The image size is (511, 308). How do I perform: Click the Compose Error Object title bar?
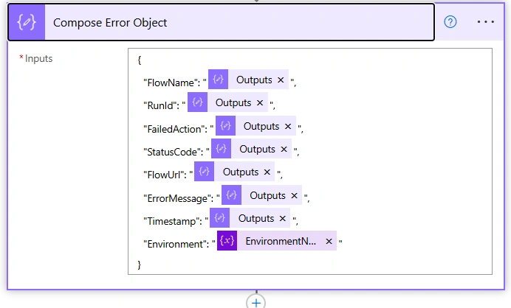(x=222, y=22)
